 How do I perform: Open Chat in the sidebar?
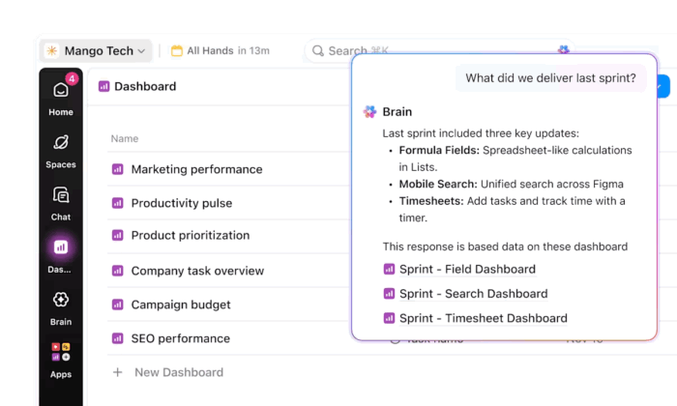(61, 200)
